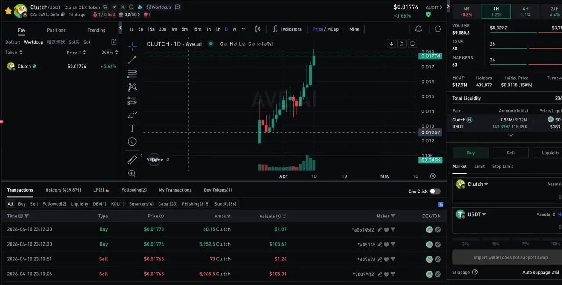Open the X (Twitter) link icon

tap(122, 7)
